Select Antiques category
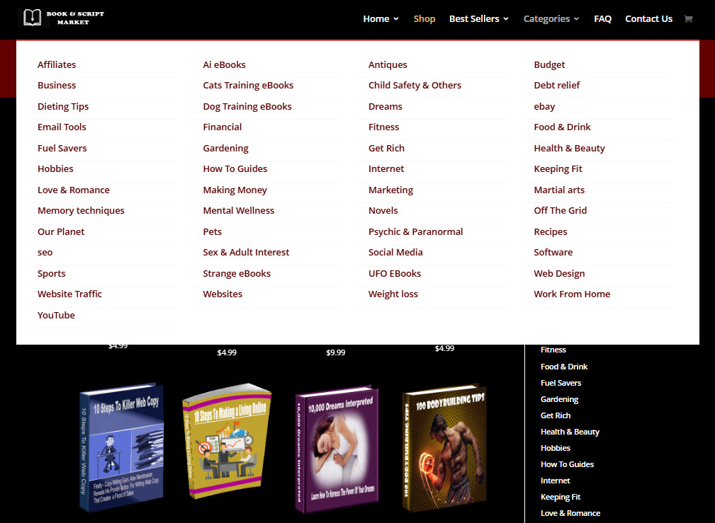Viewport: 715px width, 523px height. point(388,64)
